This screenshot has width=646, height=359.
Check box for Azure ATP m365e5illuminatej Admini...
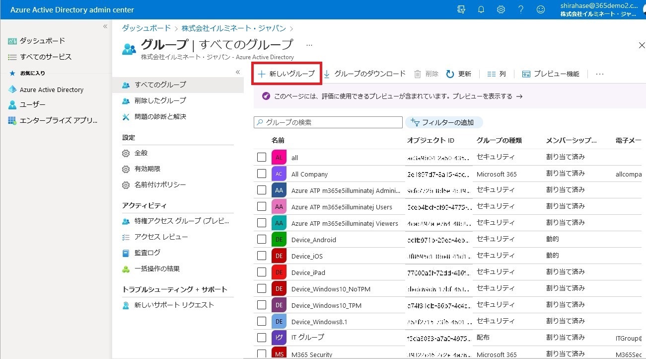(262, 190)
